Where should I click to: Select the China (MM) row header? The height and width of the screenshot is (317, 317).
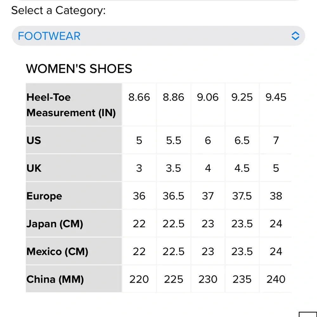click(74, 279)
